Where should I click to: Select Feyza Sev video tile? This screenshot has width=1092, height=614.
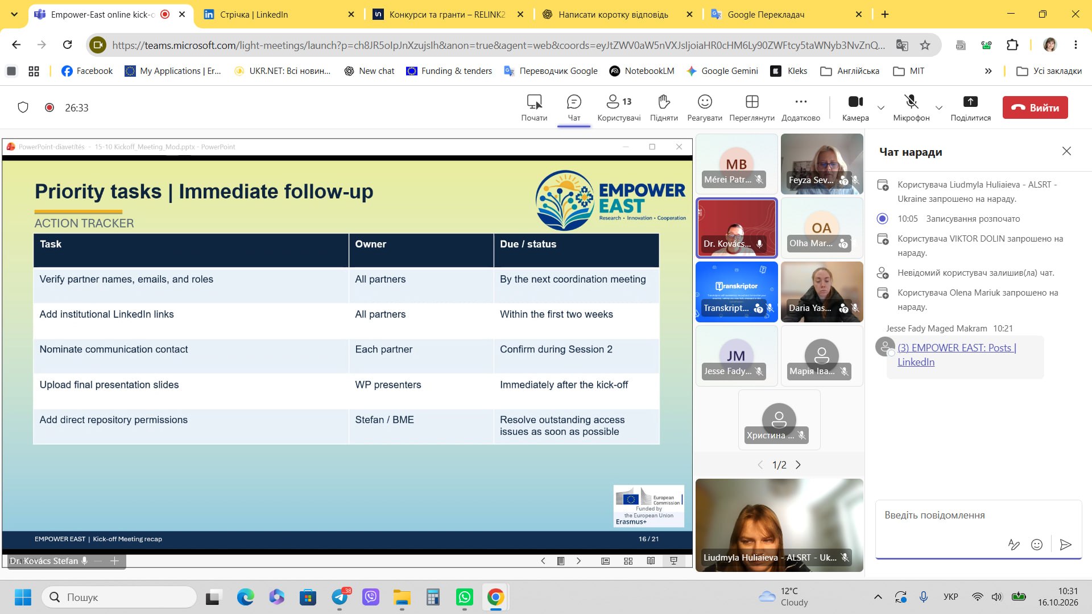pyautogui.click(x=822, y=164)
